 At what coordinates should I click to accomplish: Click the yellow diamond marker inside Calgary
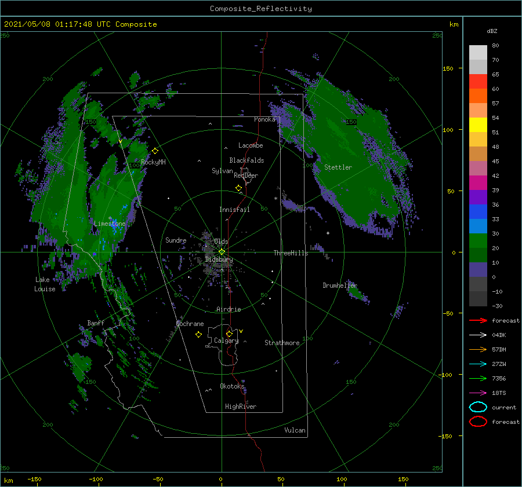pyautogui.click(x=229, y=334)
